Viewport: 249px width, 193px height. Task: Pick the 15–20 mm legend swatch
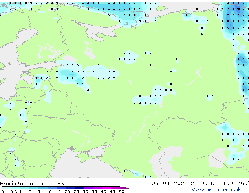[61, 188]
